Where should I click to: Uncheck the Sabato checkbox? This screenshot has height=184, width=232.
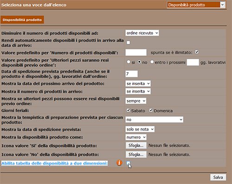pyautogui.click(x=128, y=110)
